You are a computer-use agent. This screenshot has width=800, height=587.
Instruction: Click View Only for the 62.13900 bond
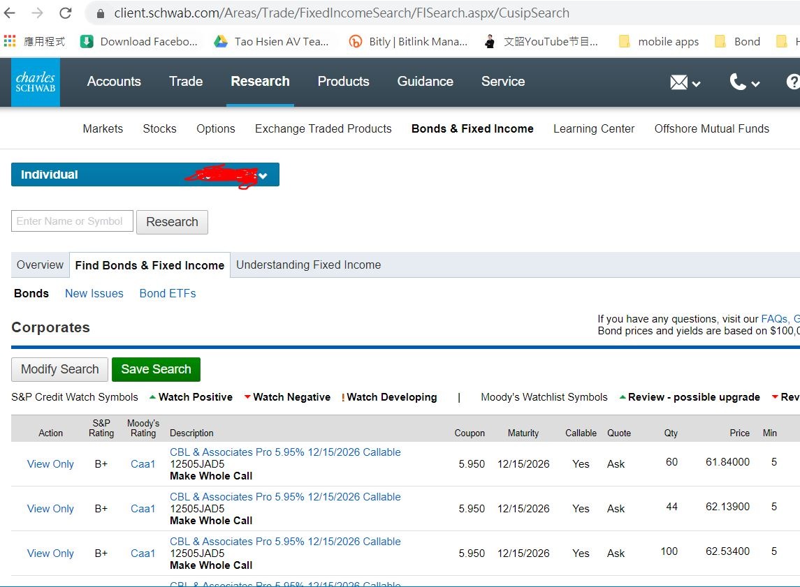click(50, 509)
